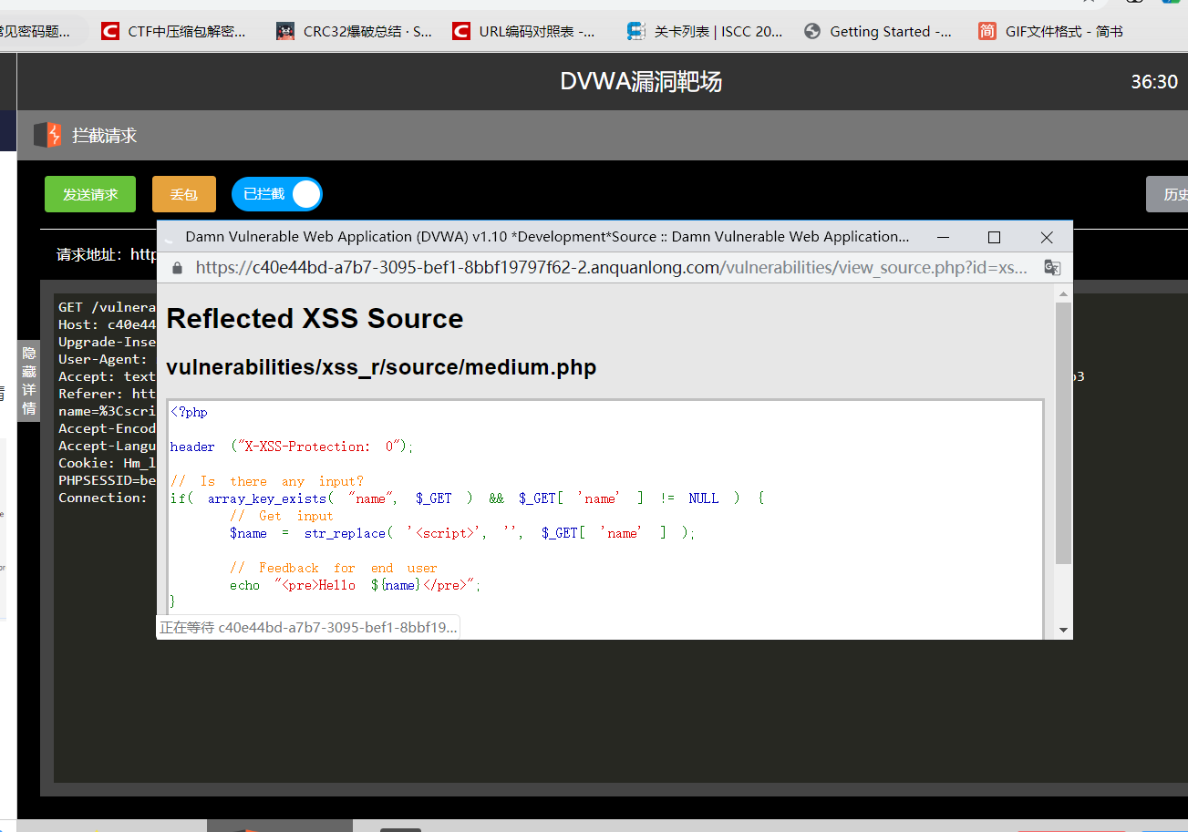Toggle the 已拦截 intercept switch

[277, 194]
